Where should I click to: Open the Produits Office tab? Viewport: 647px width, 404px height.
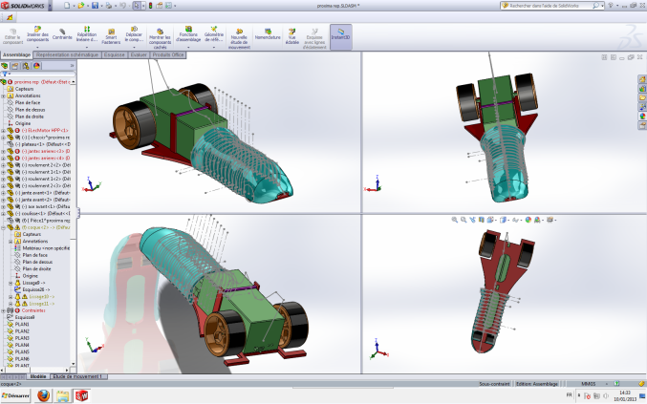pos(168,54)
